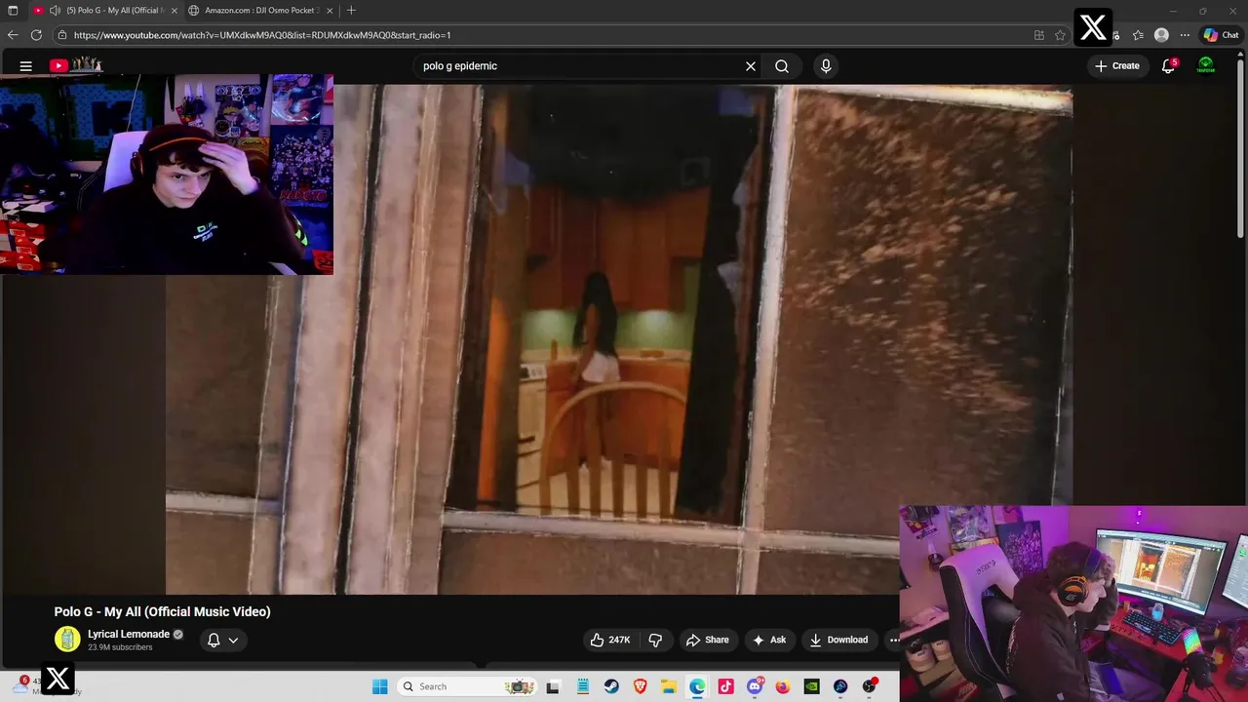This screenshot has width=1248, height=702.
Task: Clear the search box with the X
Action: 751,66
